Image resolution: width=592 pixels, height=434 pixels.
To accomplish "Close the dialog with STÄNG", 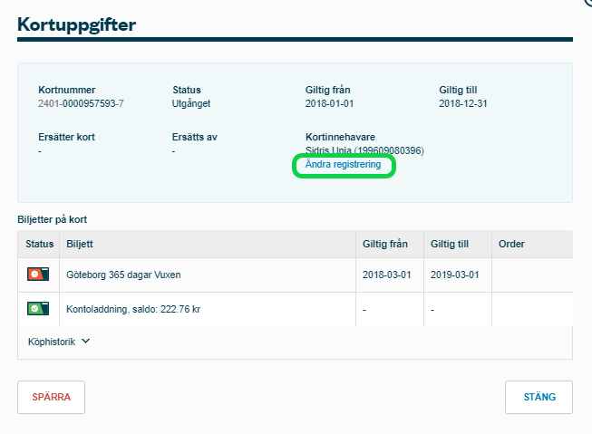I will click(x=539, y=397).
